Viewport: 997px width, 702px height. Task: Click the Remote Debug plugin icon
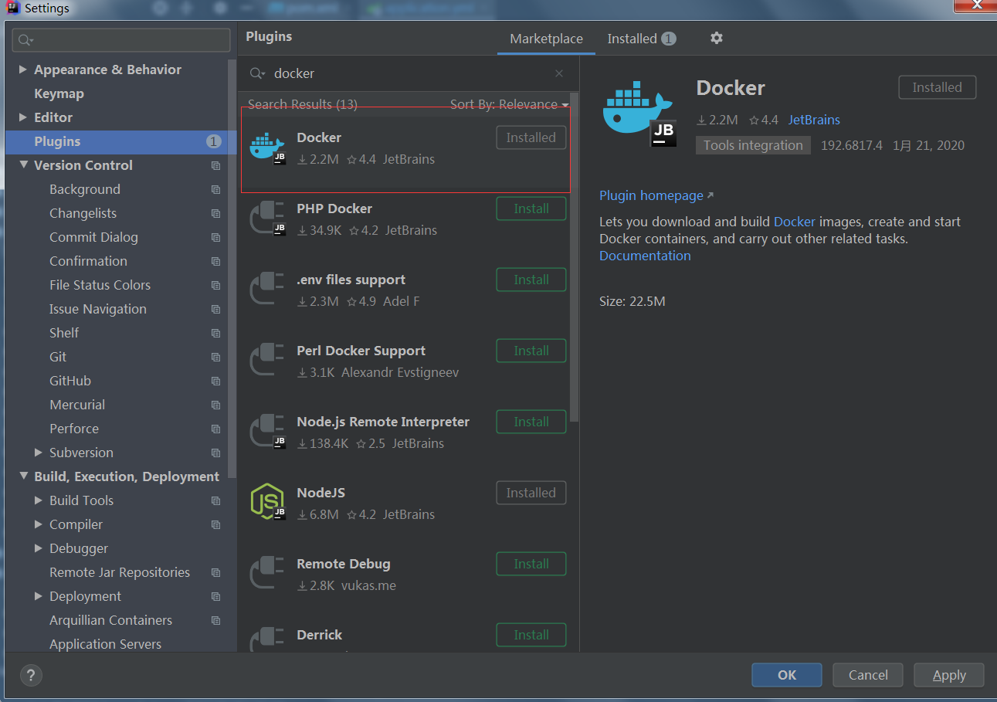[267, 574]
